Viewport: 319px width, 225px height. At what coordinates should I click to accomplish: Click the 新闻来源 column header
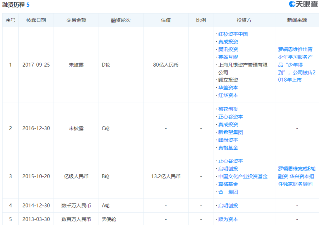coord(297,20)
